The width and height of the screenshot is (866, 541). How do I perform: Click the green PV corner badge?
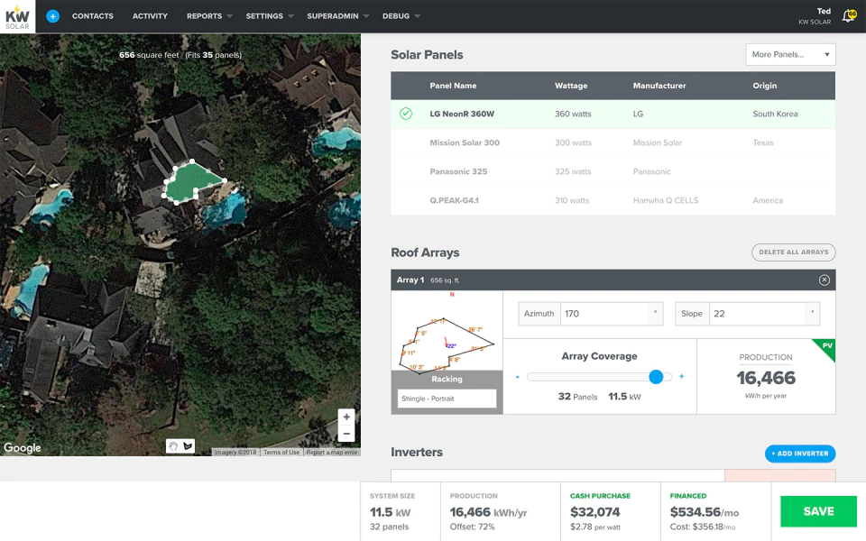click(x=826, y=347)
